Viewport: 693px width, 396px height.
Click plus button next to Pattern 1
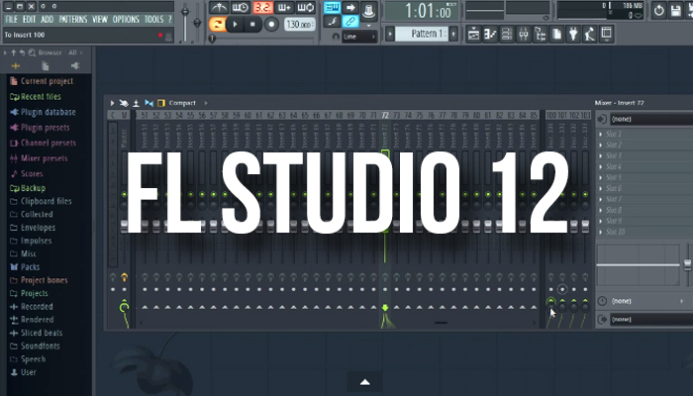pyautogui.click(x=453, y=34)
